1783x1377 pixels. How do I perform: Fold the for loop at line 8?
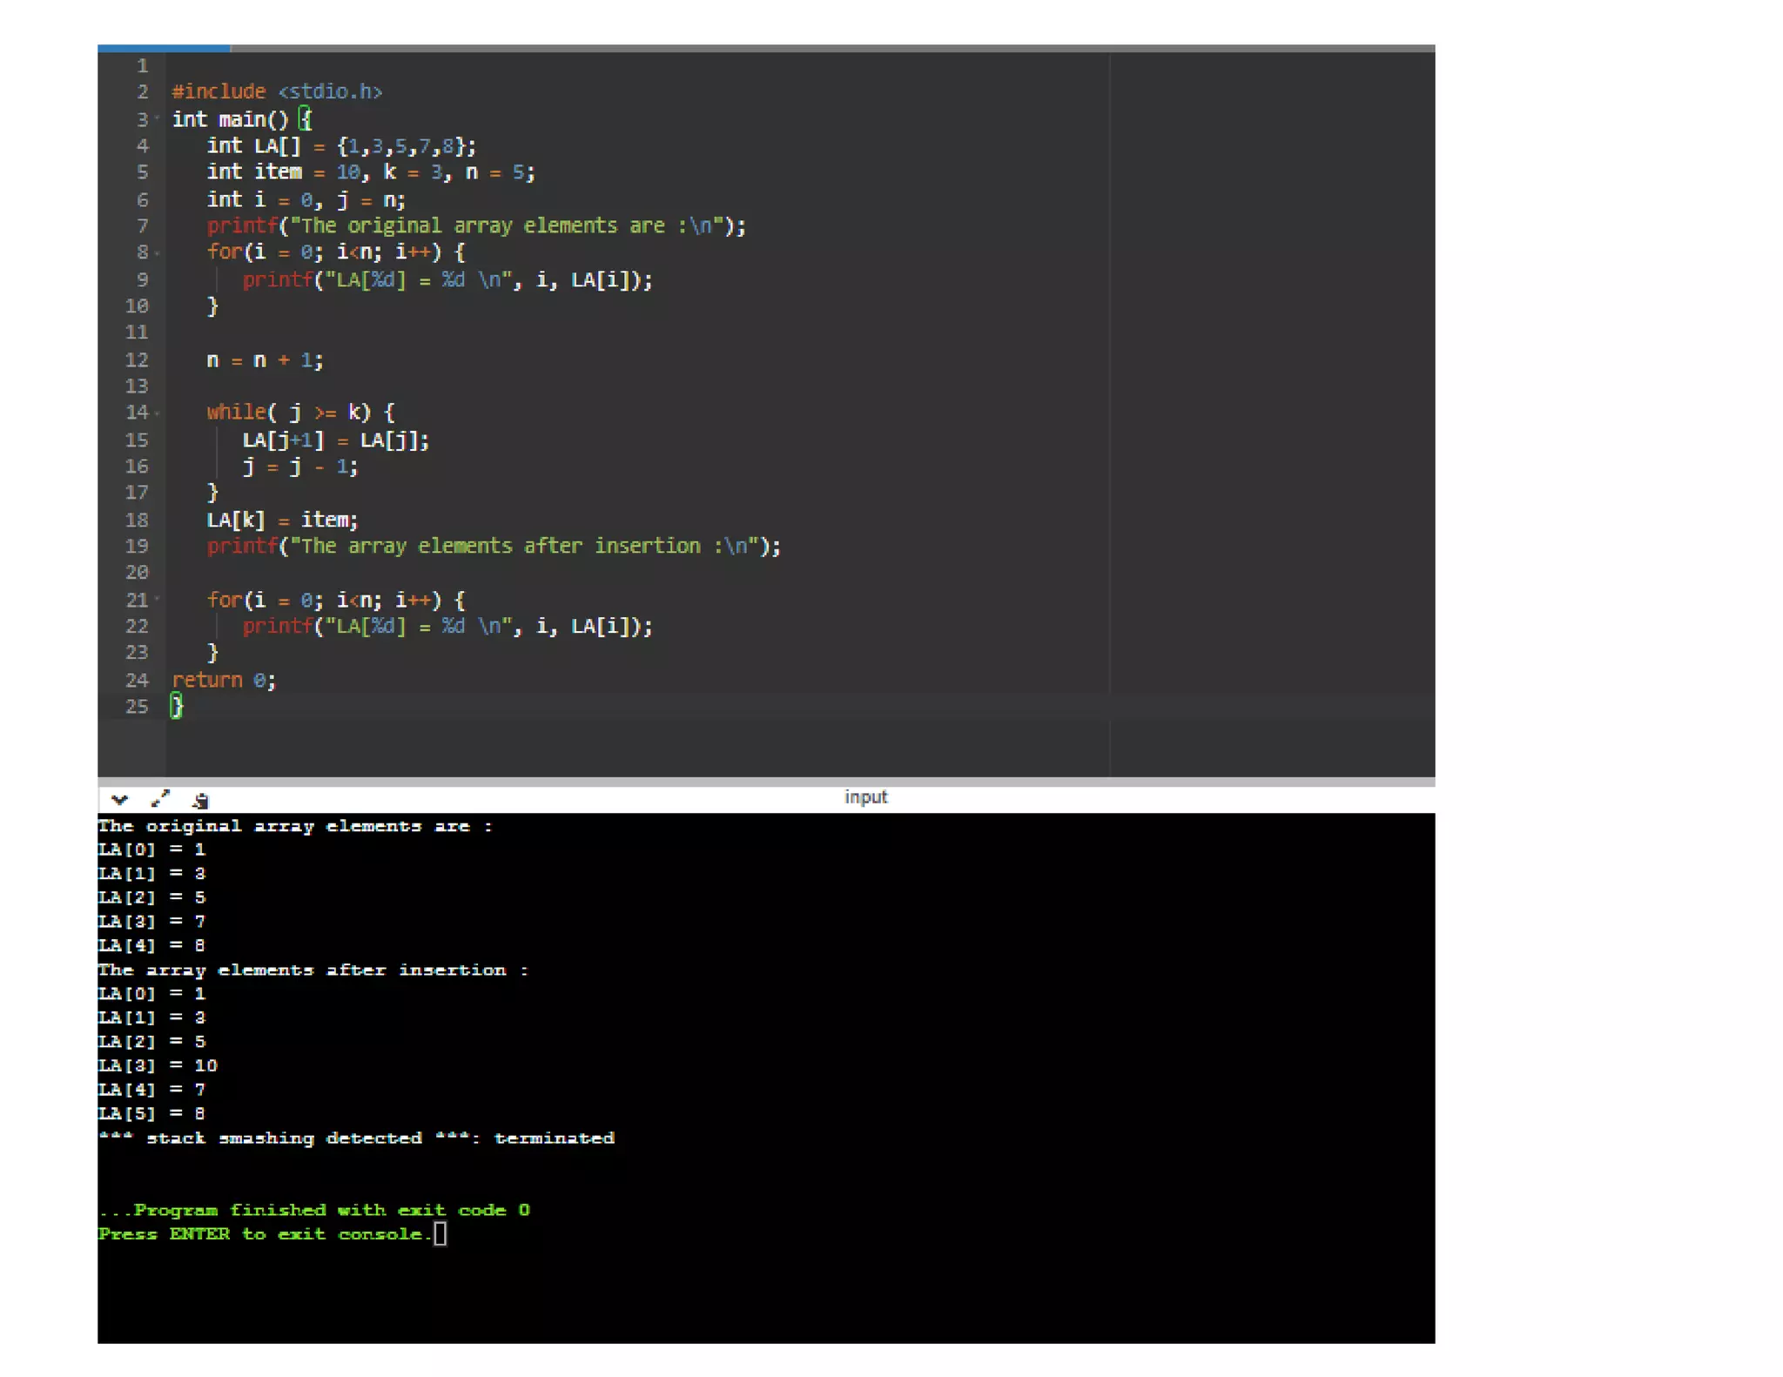click(x=158, y=252)
